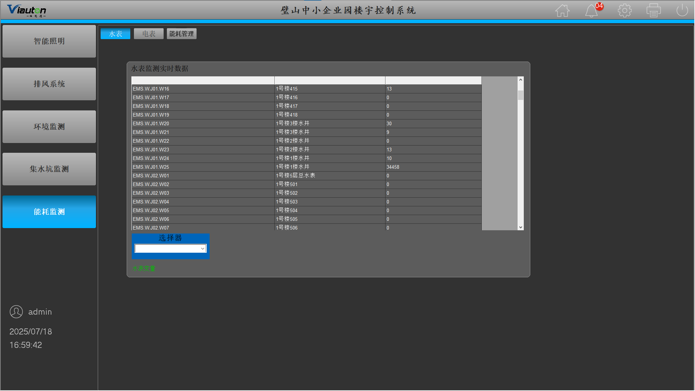Select 集水坑监测 in the sidebar
The height and width of the screenshot is (391, 695).
[x=49, y=169]
